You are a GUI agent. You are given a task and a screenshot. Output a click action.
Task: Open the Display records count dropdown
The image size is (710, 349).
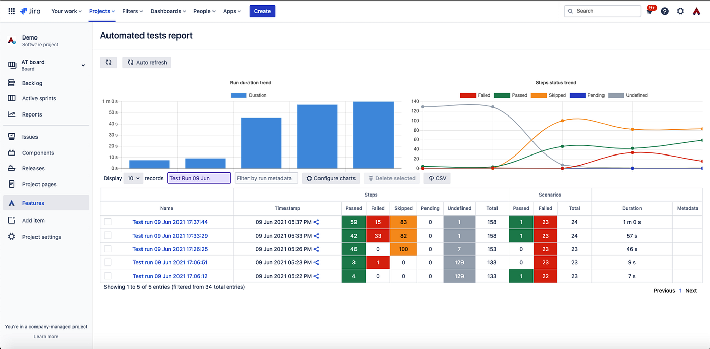[x=133, y=178]
